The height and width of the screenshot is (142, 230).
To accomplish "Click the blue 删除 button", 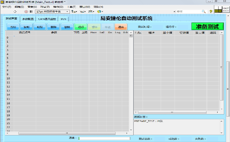I will tap(53, 27).
